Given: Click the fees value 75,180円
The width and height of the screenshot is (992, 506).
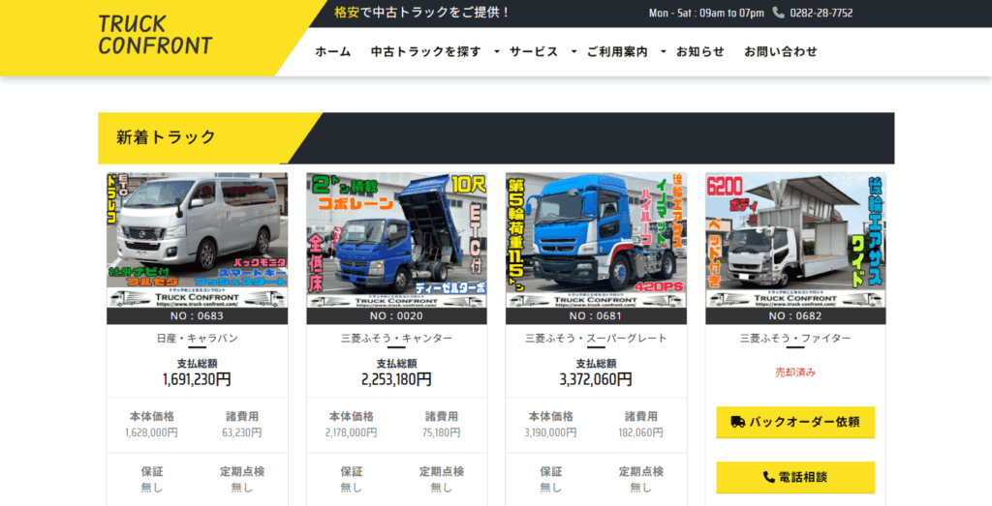Looking at the screenshot, I should [x=442, y=432].
